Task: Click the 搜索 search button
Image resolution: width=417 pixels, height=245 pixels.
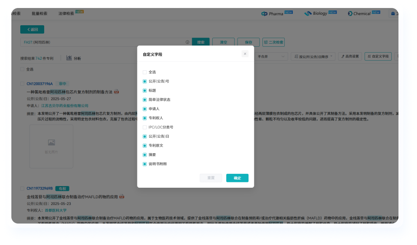Action: click(x=201, y=42)
